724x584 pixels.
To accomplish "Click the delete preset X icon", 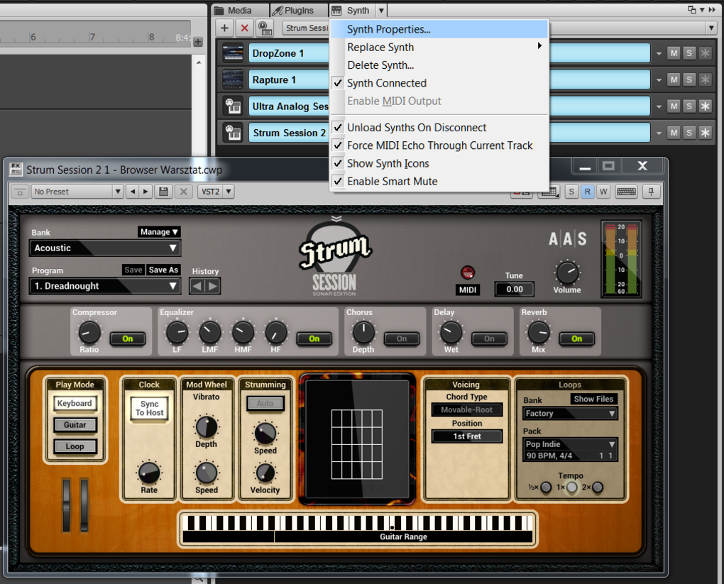I will [x=183, y=192].
